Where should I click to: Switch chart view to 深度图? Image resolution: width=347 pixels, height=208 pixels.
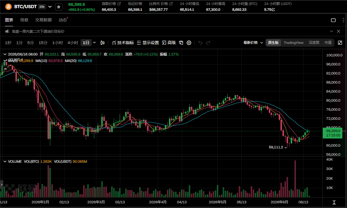point(314,43)
